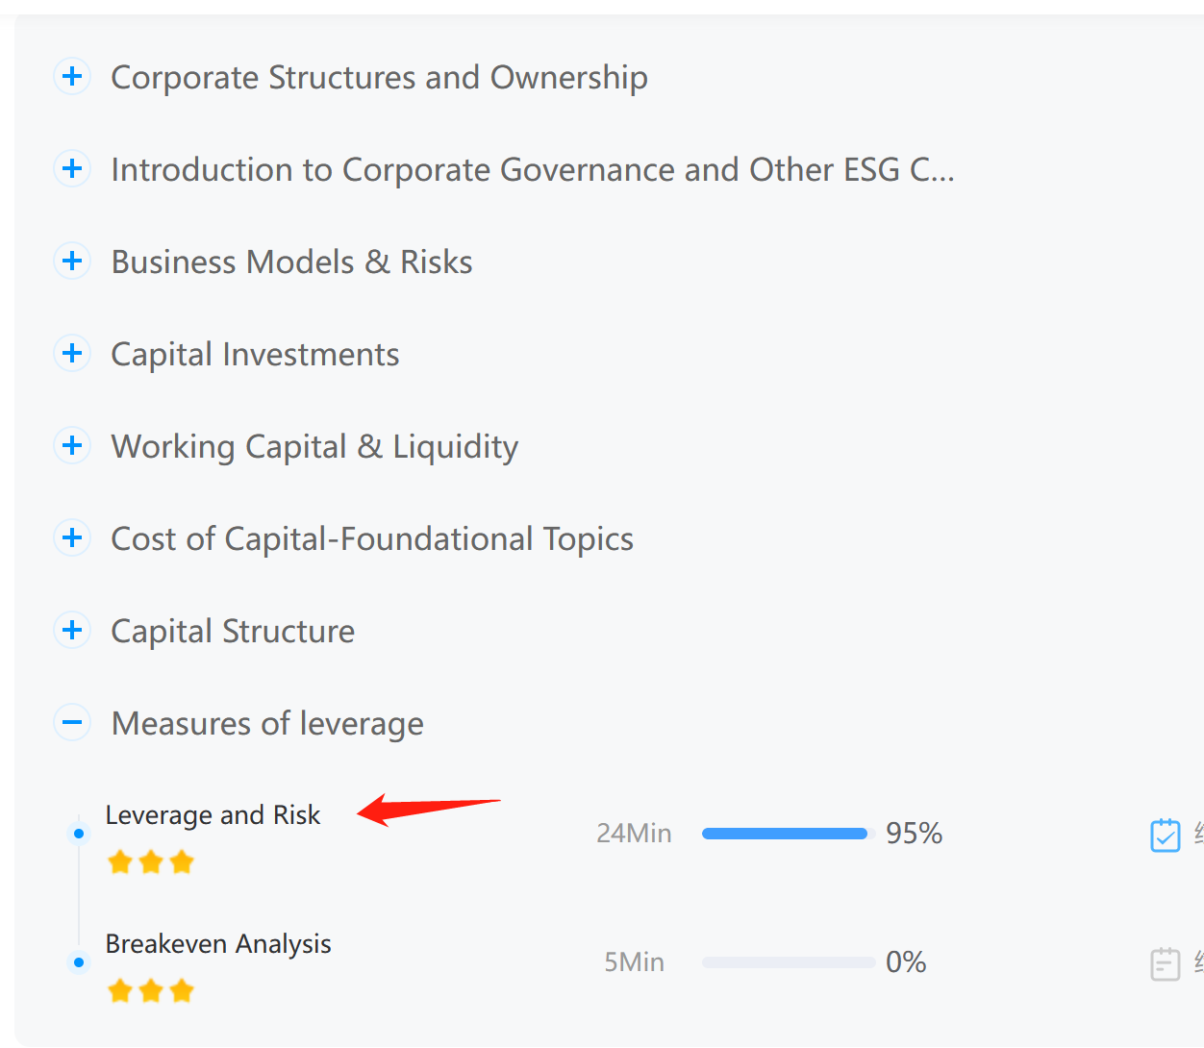Click Breakeven Analysis empty progress bar

pos(788,962)
